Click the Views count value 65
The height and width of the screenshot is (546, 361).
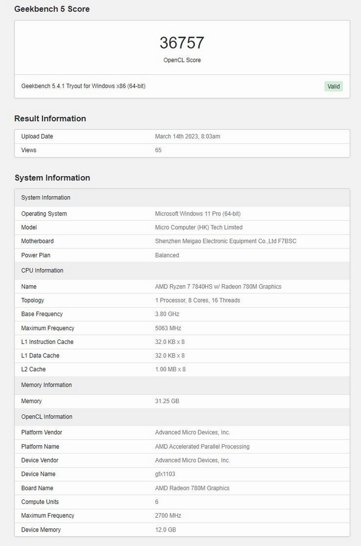[x=158, y=150]
